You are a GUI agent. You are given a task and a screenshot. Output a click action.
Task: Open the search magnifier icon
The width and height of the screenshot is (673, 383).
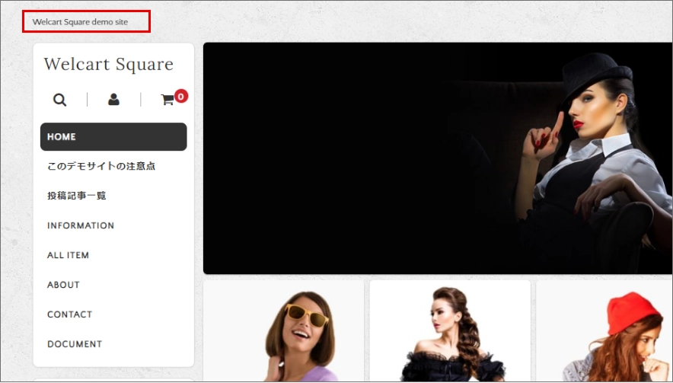click(x=59, y=100)
